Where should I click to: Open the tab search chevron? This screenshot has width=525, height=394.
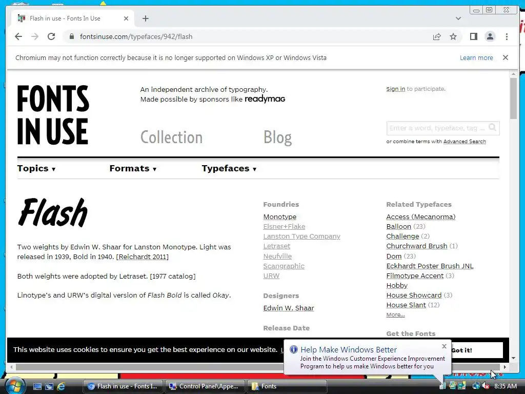458,18
